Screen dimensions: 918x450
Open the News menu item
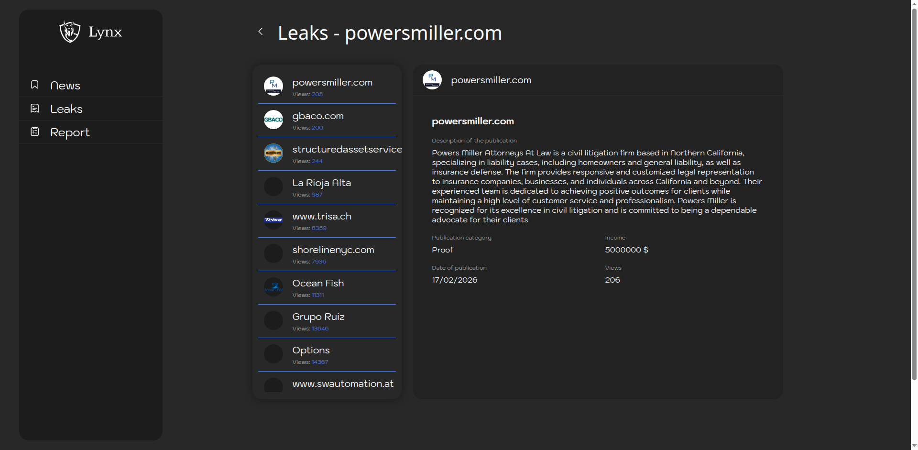coord(65,86)
